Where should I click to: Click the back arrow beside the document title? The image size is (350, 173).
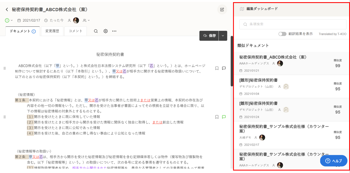(7, 10)
